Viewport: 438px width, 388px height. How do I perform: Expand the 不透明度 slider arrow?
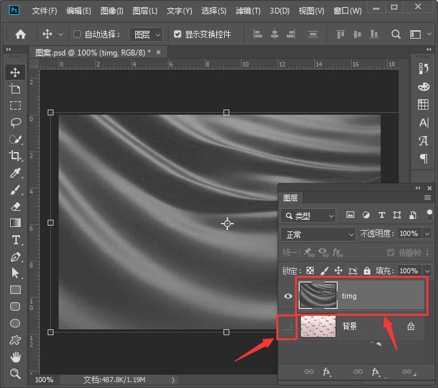click(427, 233)
